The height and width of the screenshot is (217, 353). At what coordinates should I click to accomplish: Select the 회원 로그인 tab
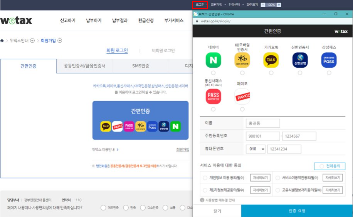pyautogui.click(x=117, y=51)
